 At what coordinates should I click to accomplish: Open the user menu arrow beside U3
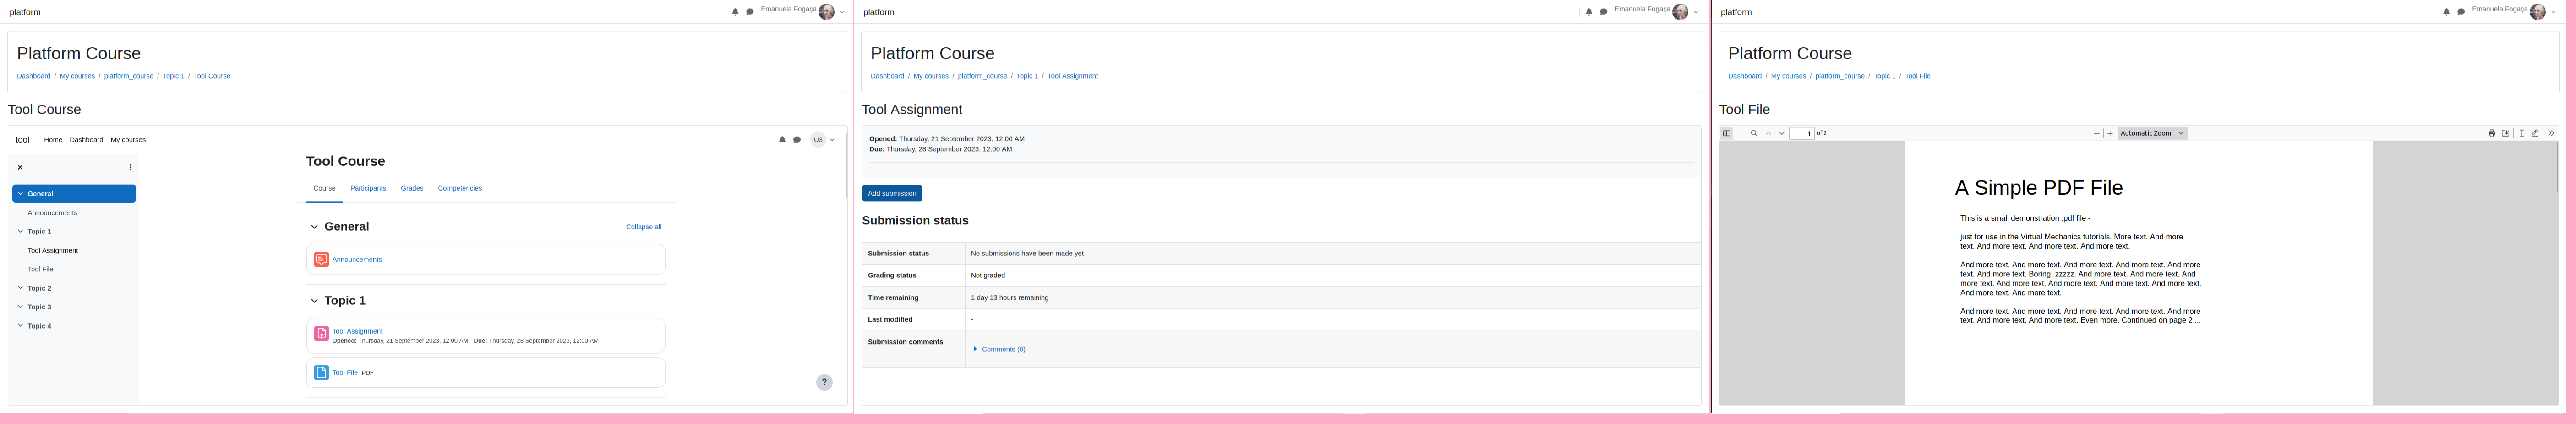point(832,141)
